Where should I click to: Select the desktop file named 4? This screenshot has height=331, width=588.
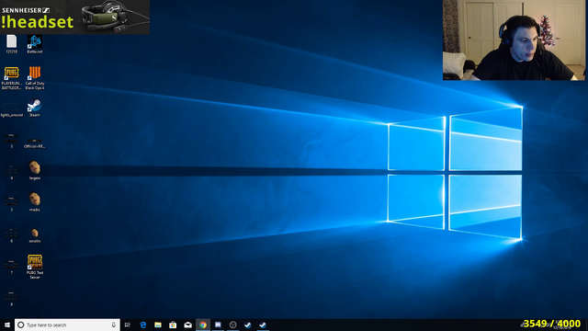(11, 172)
